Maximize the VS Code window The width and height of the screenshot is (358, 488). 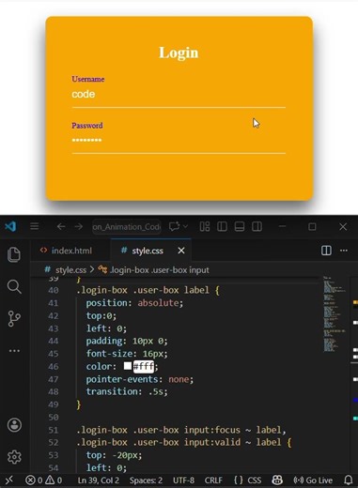pyautogui.click(x=312, y=226)
